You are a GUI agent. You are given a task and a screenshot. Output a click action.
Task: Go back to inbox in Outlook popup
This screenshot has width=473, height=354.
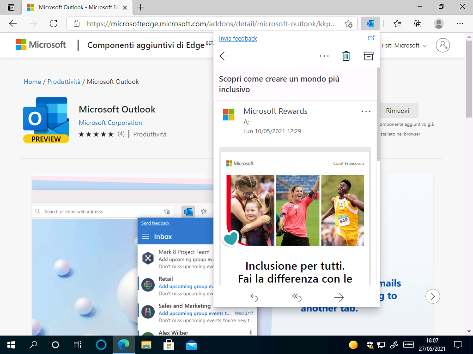coord(224,56)
